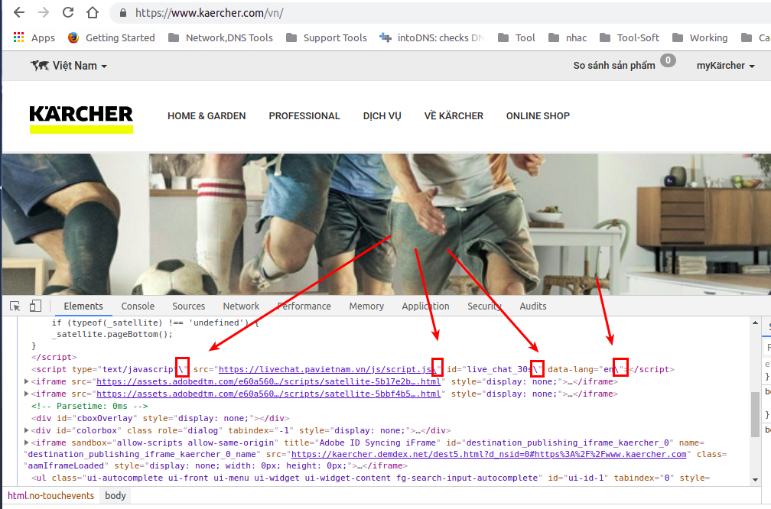This screenshot has width=771, height=509.
Task: Click the satellite-5b17e2b html link
Action: (268, 382)
